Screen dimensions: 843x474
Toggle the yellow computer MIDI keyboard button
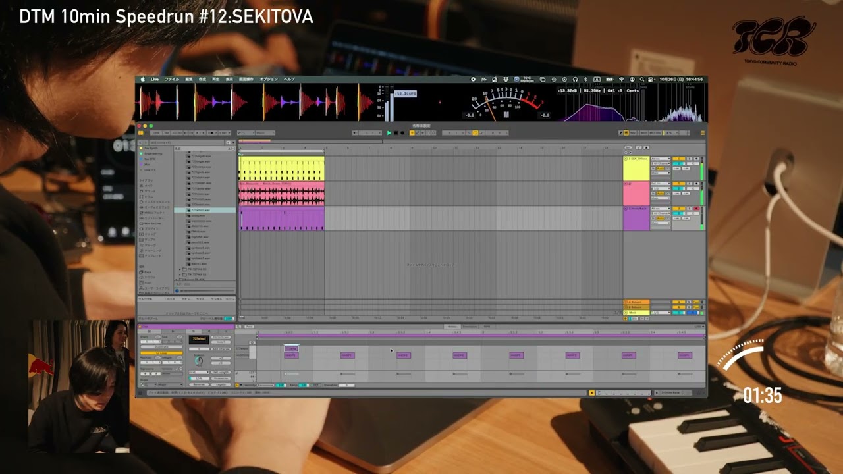(626, 133)
